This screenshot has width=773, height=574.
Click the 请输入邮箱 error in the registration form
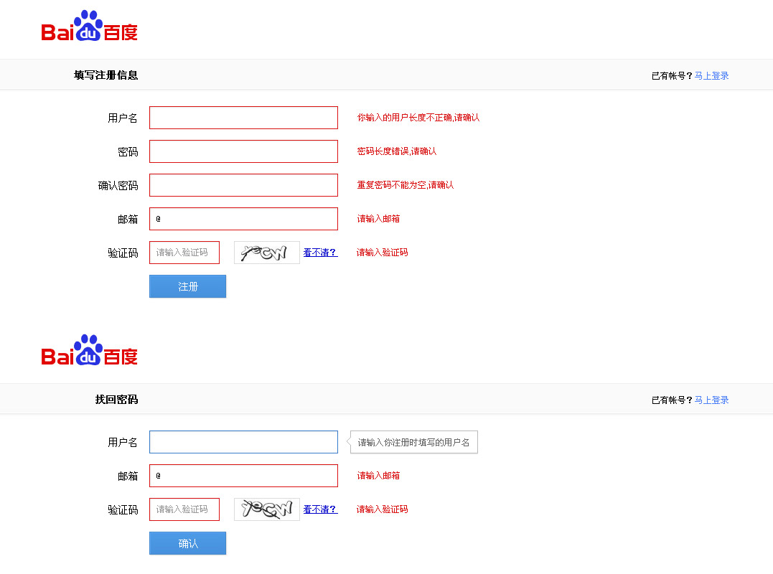click(x=379, y=218)
